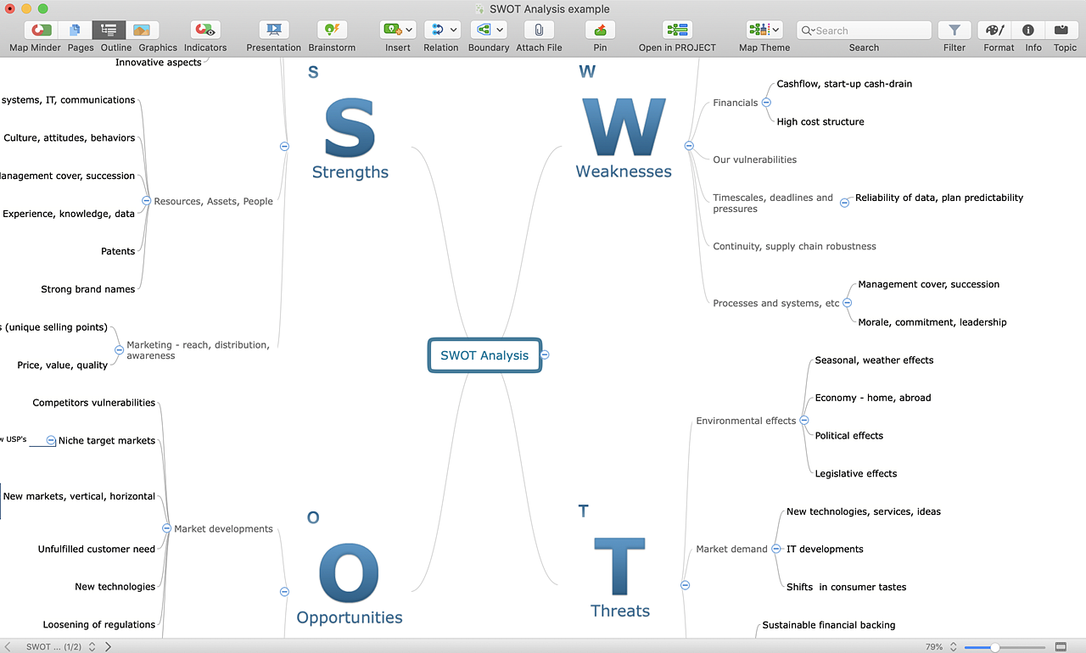Open the Format panel

coord(998,31)
